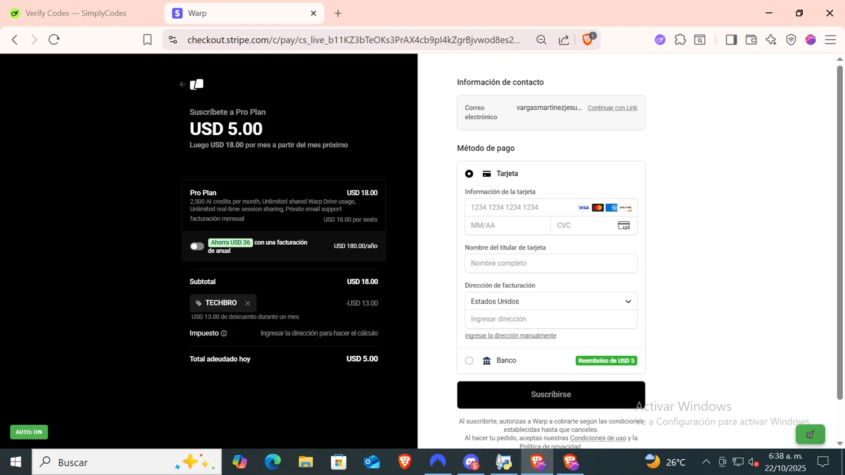Click the green shopping cart extension button
The height and width of the screenshot is (475, 845).
tap(810, 434)
